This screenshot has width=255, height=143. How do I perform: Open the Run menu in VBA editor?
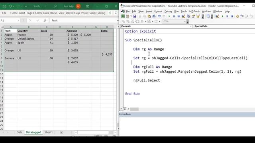[x=176, y=12]
